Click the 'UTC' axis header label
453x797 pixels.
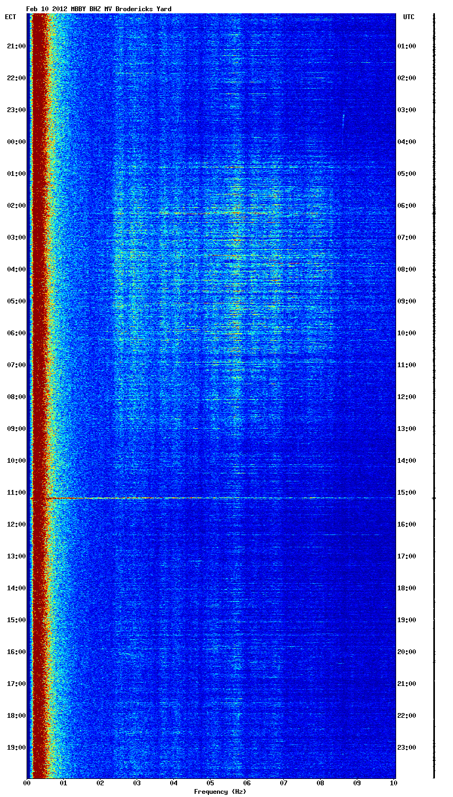click(x=408, y=17)
